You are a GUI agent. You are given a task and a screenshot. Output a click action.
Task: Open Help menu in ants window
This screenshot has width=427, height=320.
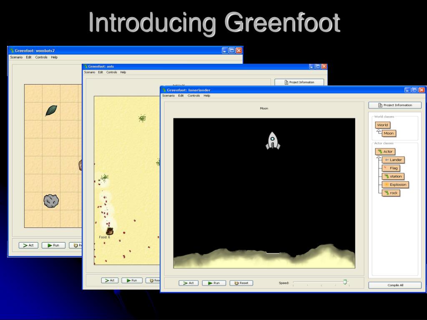tap(123, 72)
